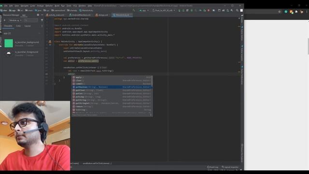Choose clear() from the completion list
The width and height of the screenshot is (309, 174).
pos(112,81)
